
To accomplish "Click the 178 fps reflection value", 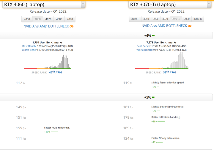I will click(x=128, y=117).
